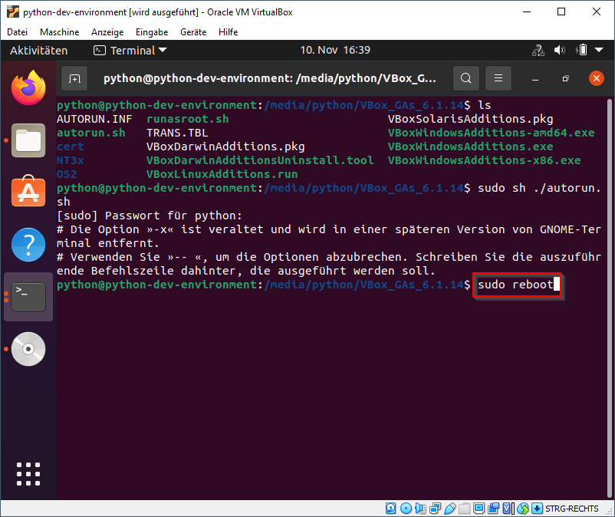Viewport: 615px width, 517px height.
Task: Open the mounted CD disc icon
Action: pos(28,349)
